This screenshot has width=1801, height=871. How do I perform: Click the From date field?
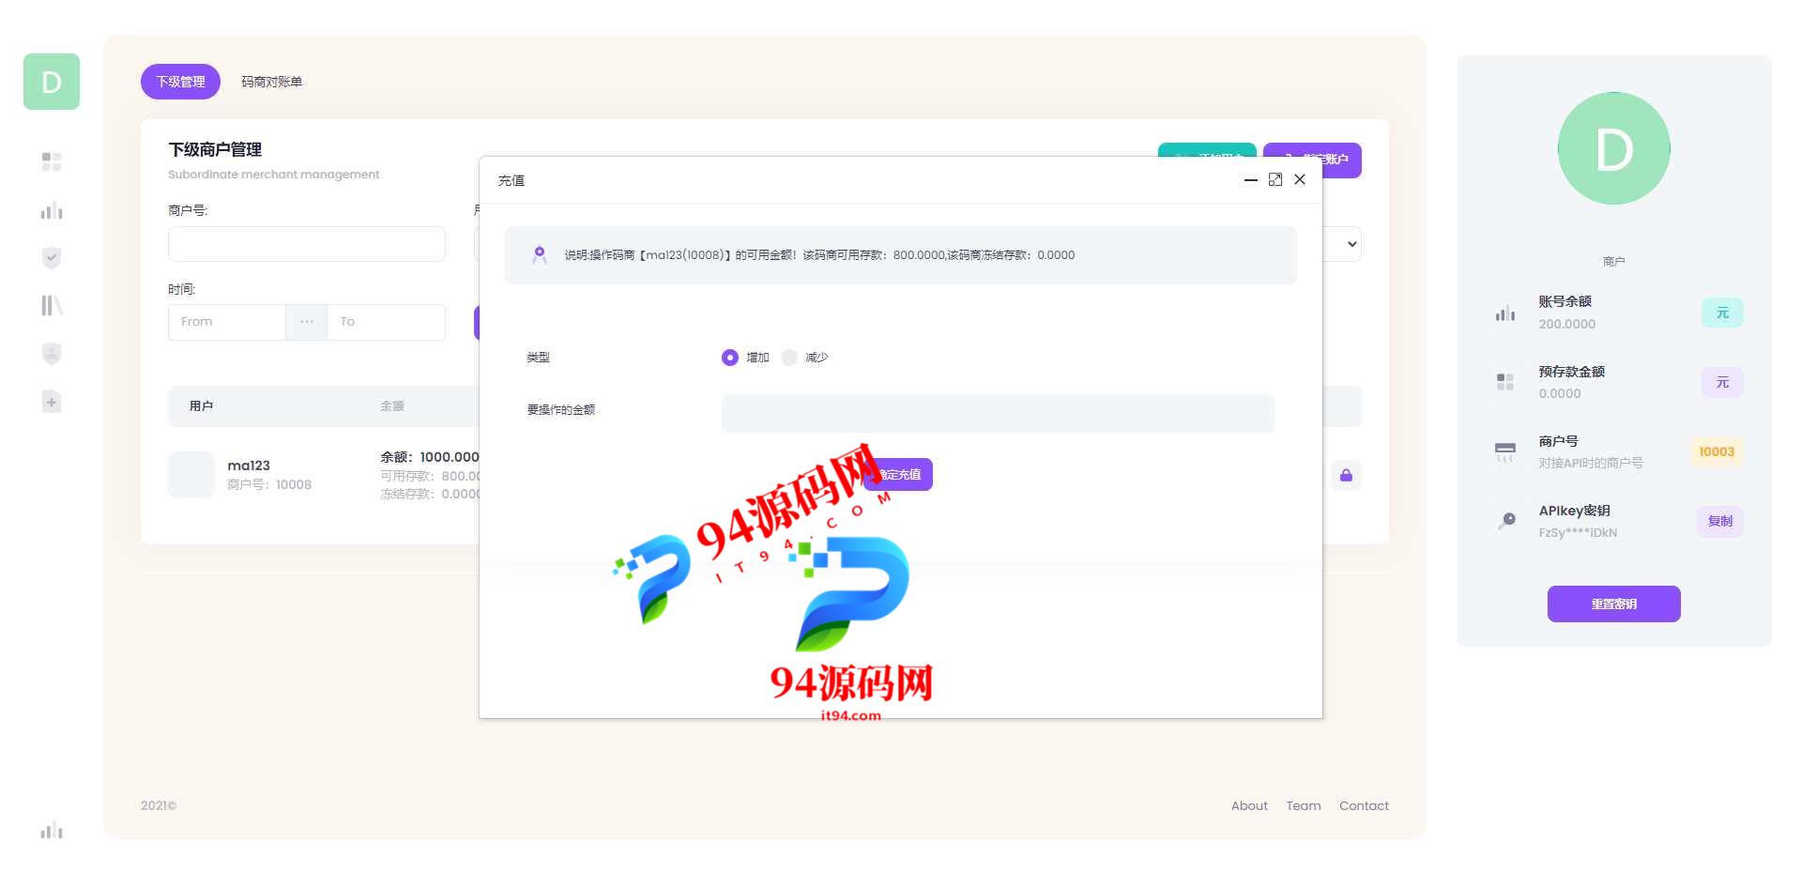click(x=226, y=322)
